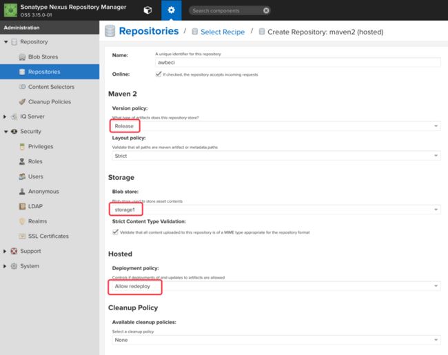This screenshot has height=355, width=448.
Task: Click the Privileges icon
Action: pyautogui.click(x=22, y=147)
